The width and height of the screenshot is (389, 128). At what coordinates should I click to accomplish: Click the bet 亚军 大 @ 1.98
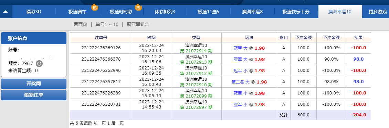[249, 60]
